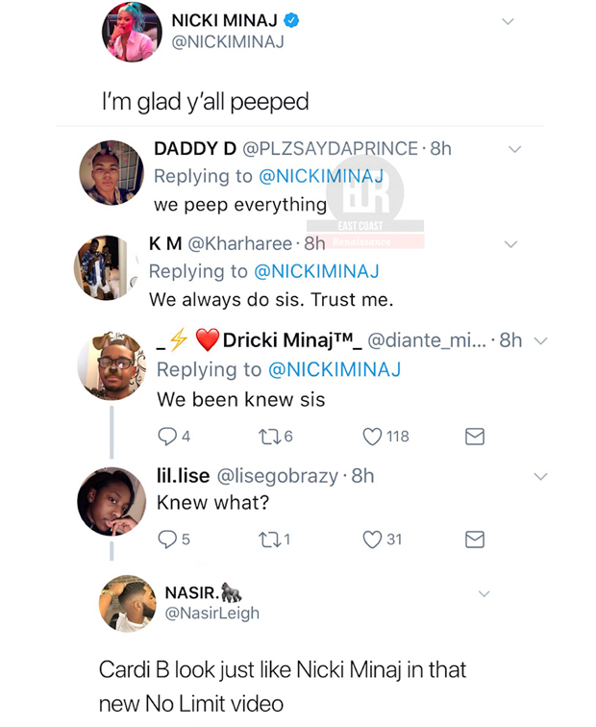This screenshot has width=596, height=727.
Task: Share lil.lise's tweet via message envelope icon
Action: coord(474,539)
